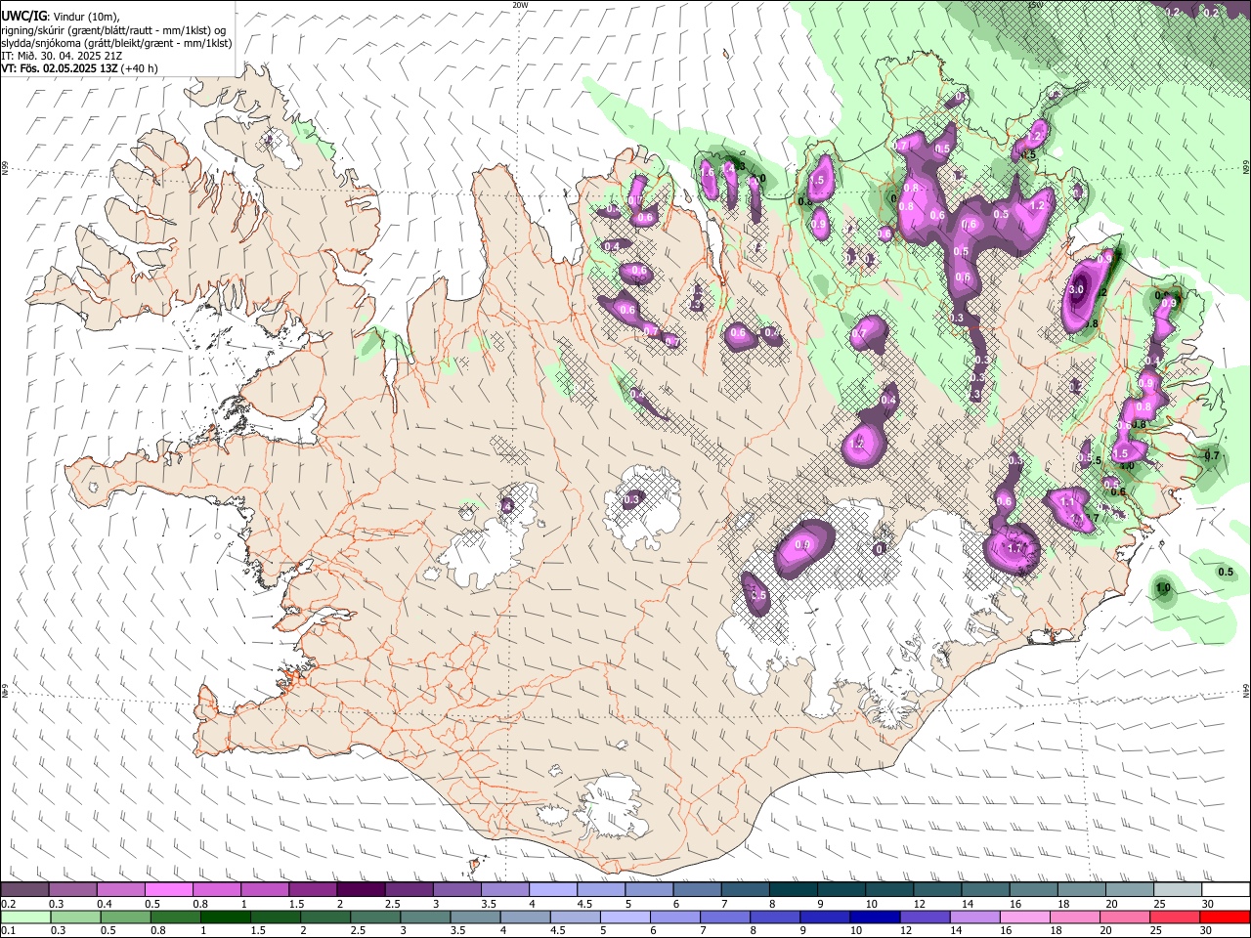The height and width of the screenshot is (938, 1251).
Task: Select the bright pink 0.5–0.8 snow legend swatch
Action: pyautogui.click(x=169, y=890)
